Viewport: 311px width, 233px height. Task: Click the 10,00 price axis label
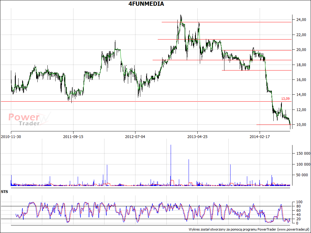click(x=301, y=125)
